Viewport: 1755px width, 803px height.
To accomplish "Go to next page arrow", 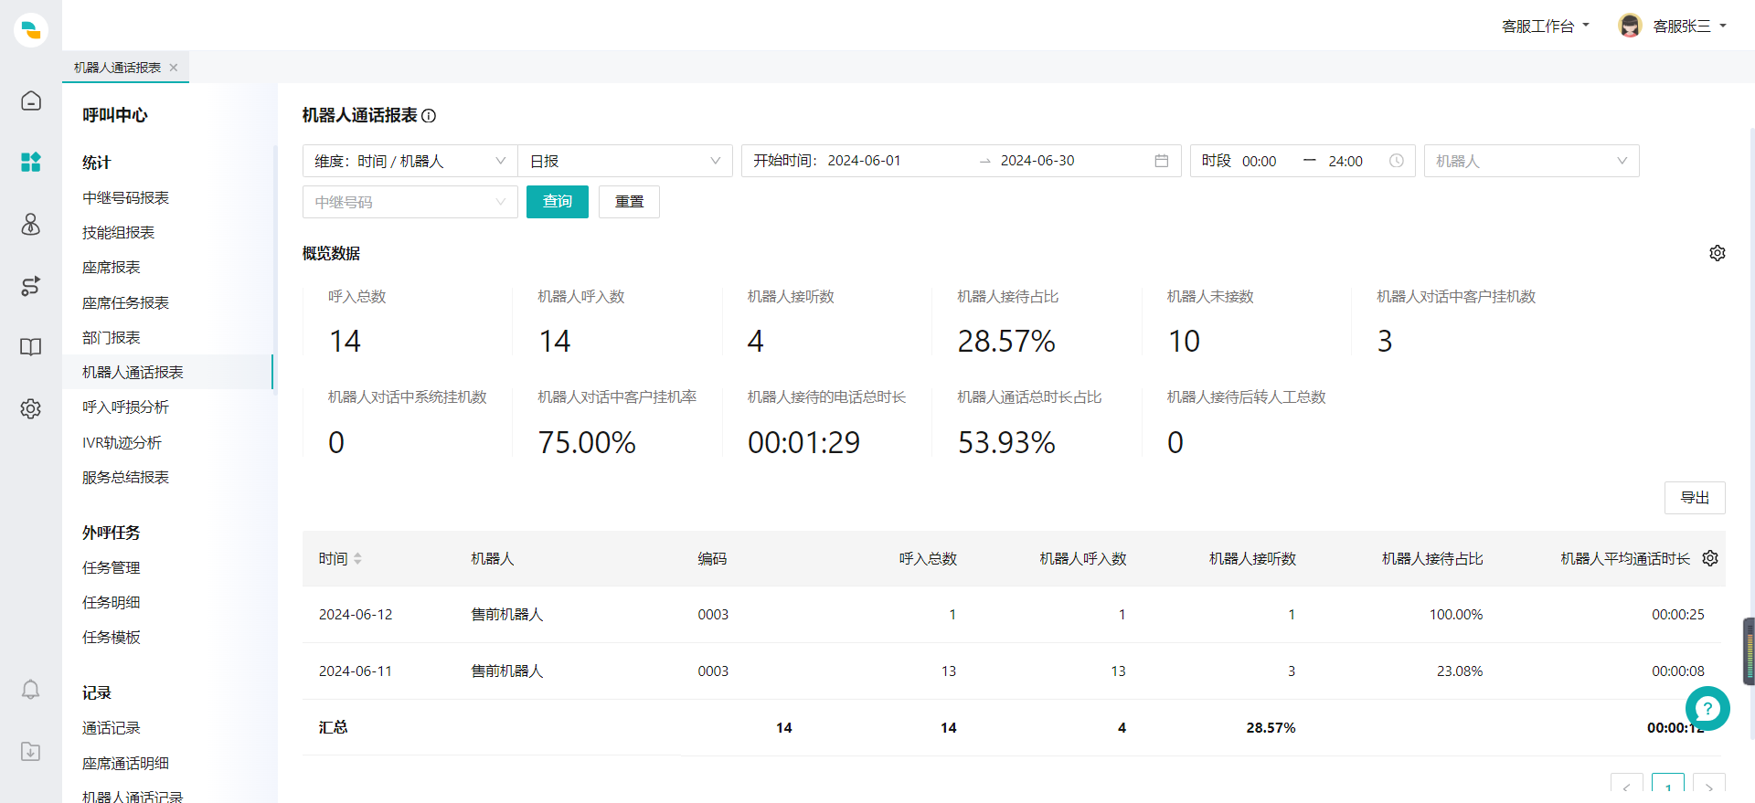I will point(1708,787).
